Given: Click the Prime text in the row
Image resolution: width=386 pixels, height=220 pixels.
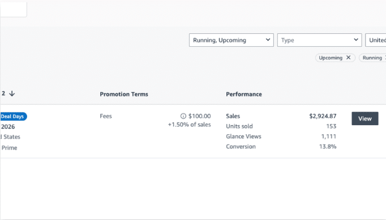Looking at the screenshot, I should click(x=10, y=148).
